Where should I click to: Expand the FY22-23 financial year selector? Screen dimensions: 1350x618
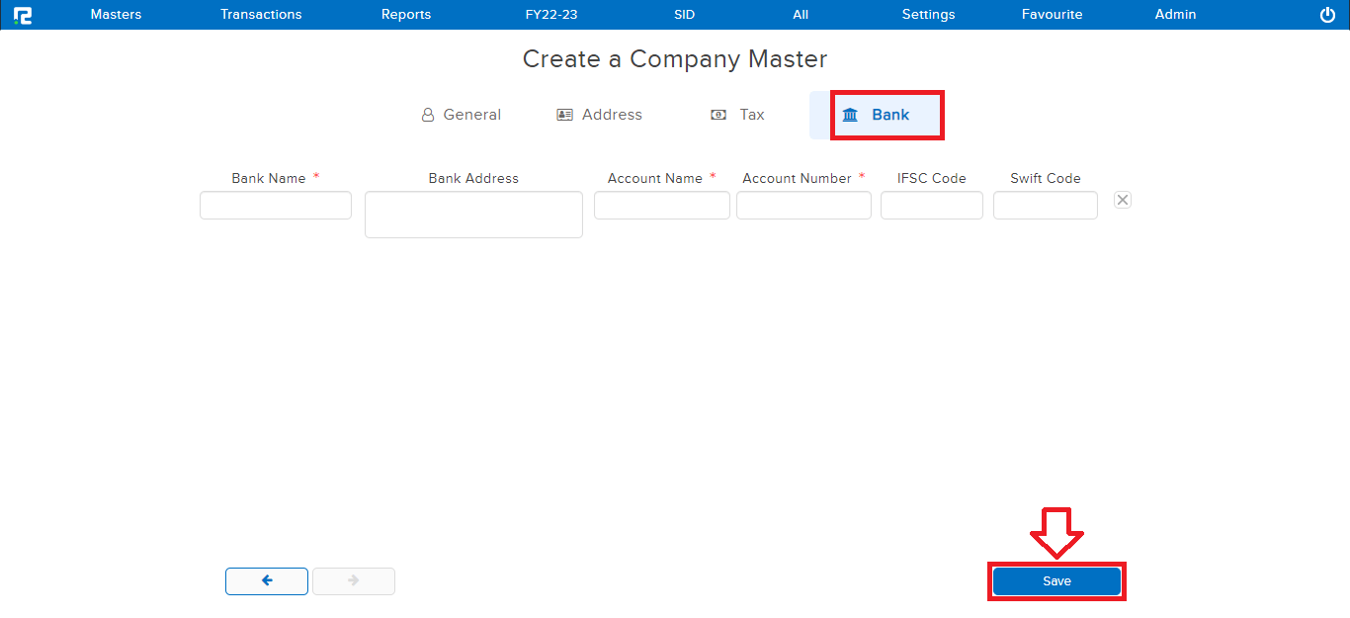pyautogui.click(x=551, y=15)
